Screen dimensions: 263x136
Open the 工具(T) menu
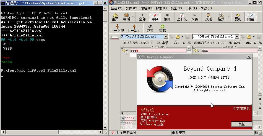coord(191,8)
